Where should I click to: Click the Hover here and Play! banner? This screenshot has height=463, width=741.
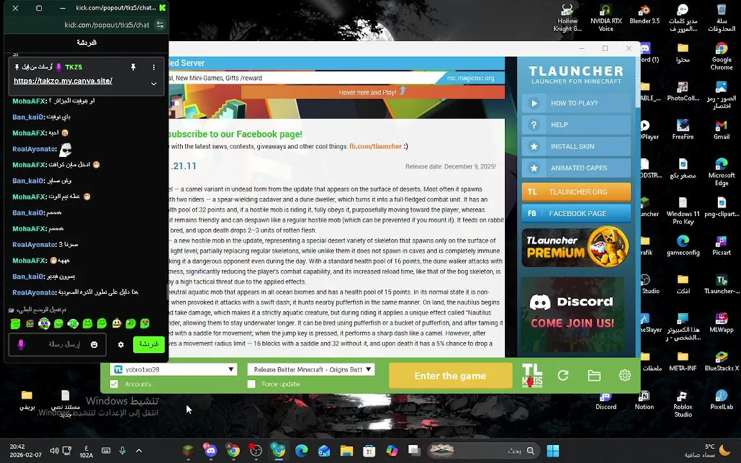pyautogui.click(x=372, y=92)
